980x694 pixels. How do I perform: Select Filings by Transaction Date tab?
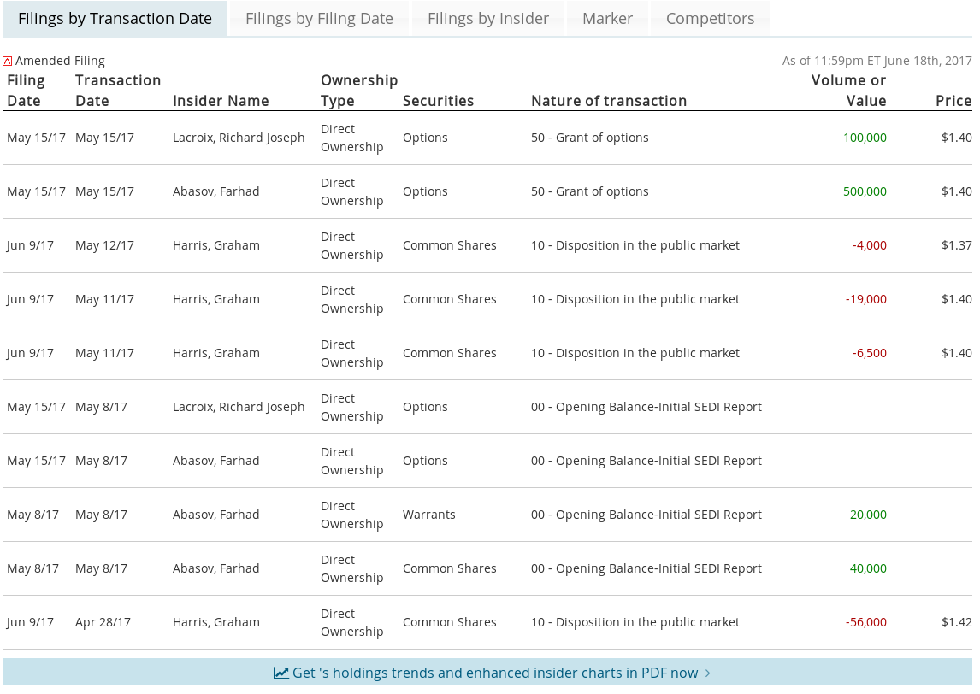[x=115, y=19]
